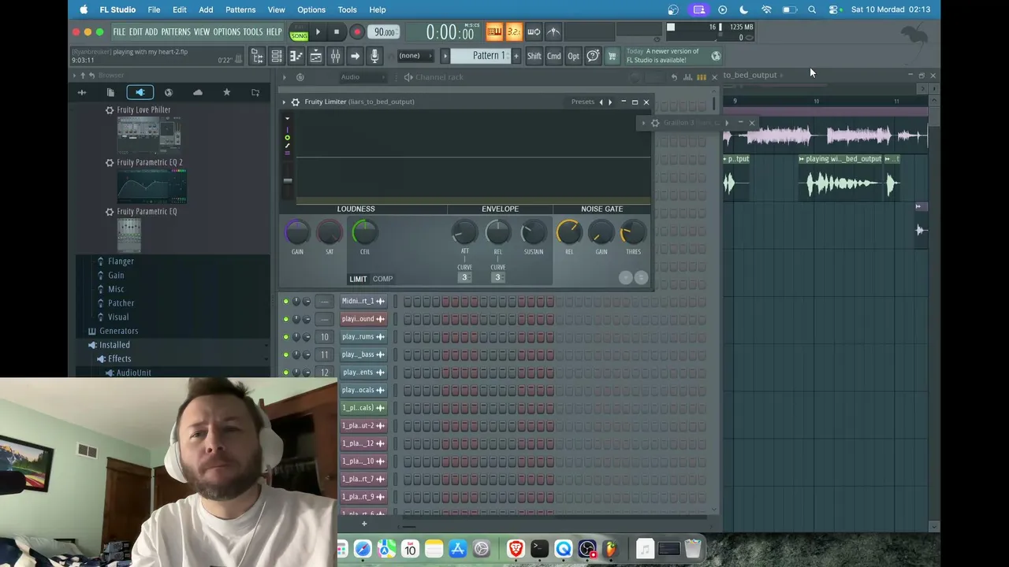Screen dimensions: 1009x567
Task: Select LIMIT mode in Fruity Limiter
Action: (x=358, y=279)
